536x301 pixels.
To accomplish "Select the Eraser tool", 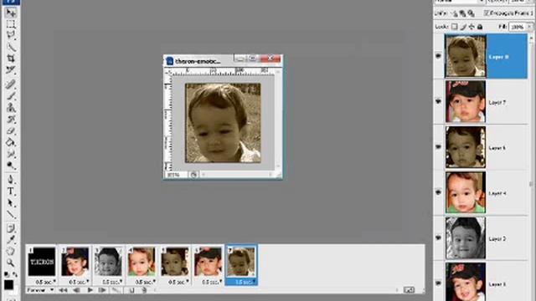I will 11,131.
